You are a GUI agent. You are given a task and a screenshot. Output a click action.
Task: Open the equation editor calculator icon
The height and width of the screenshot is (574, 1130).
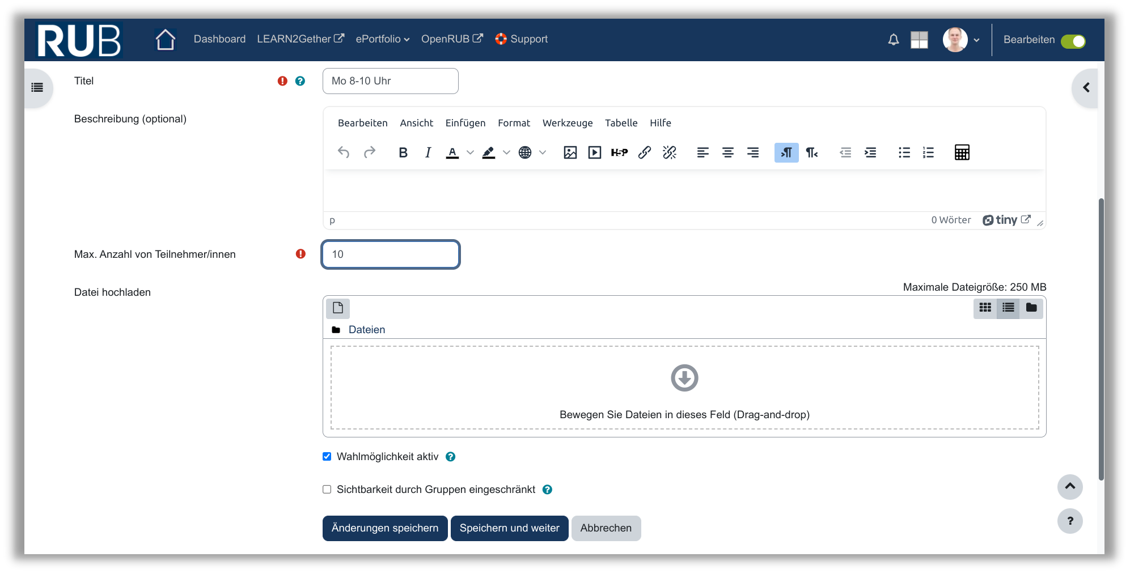tap(962, 152)
